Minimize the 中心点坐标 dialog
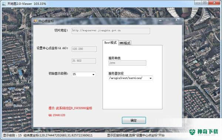The image size is (222, 140). [160, 20]
